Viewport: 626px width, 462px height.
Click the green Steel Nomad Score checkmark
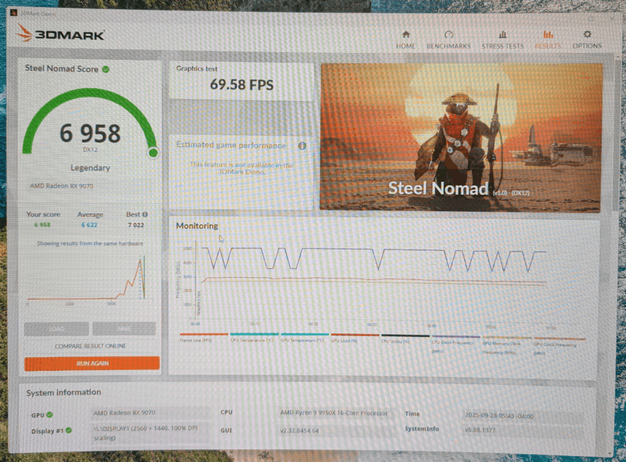[x=106, y=69]
